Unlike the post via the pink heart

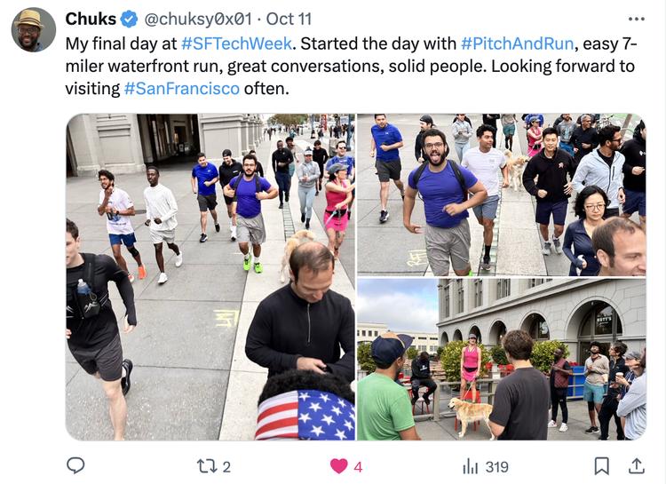[338, 466]
